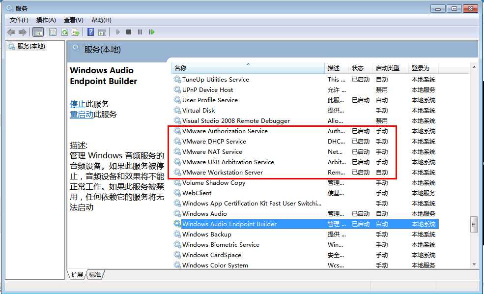
Task: Select VMware Workstation Server row
Action: (x=306, y=173)
